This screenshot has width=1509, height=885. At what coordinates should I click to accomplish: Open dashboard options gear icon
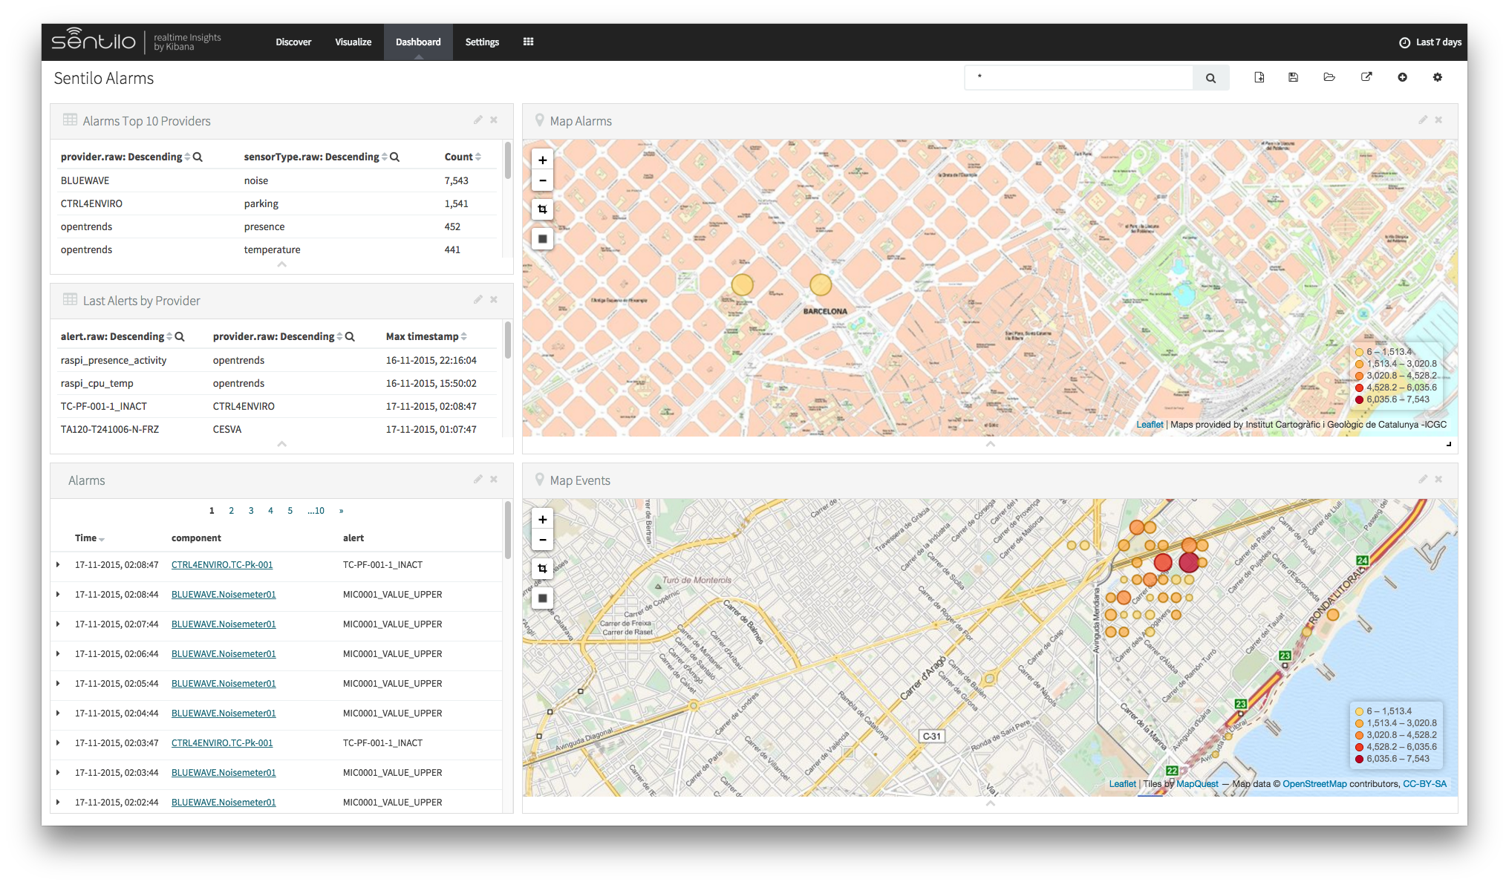(1437, 77)
